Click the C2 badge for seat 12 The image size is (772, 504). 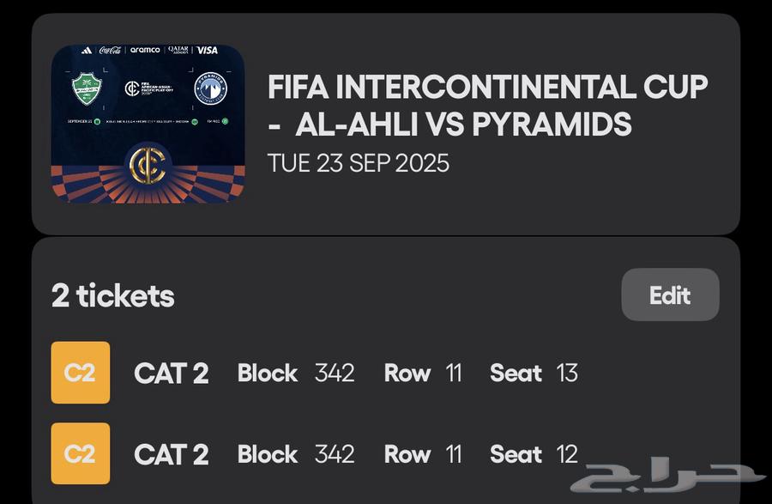[x=81, y=453]
